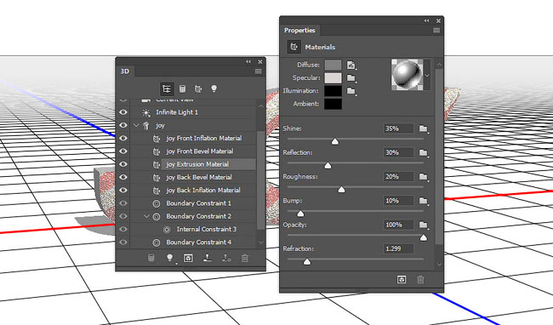The width and height of the screenshot is (553, 325).
Task: Click trash icon in Properties panel footer
Action: [420, 280]
